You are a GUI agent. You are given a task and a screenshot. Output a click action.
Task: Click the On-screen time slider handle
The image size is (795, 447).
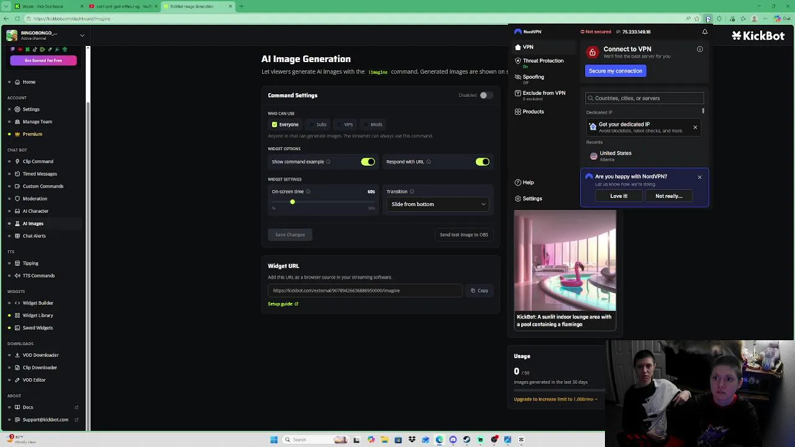click(292, 202)
